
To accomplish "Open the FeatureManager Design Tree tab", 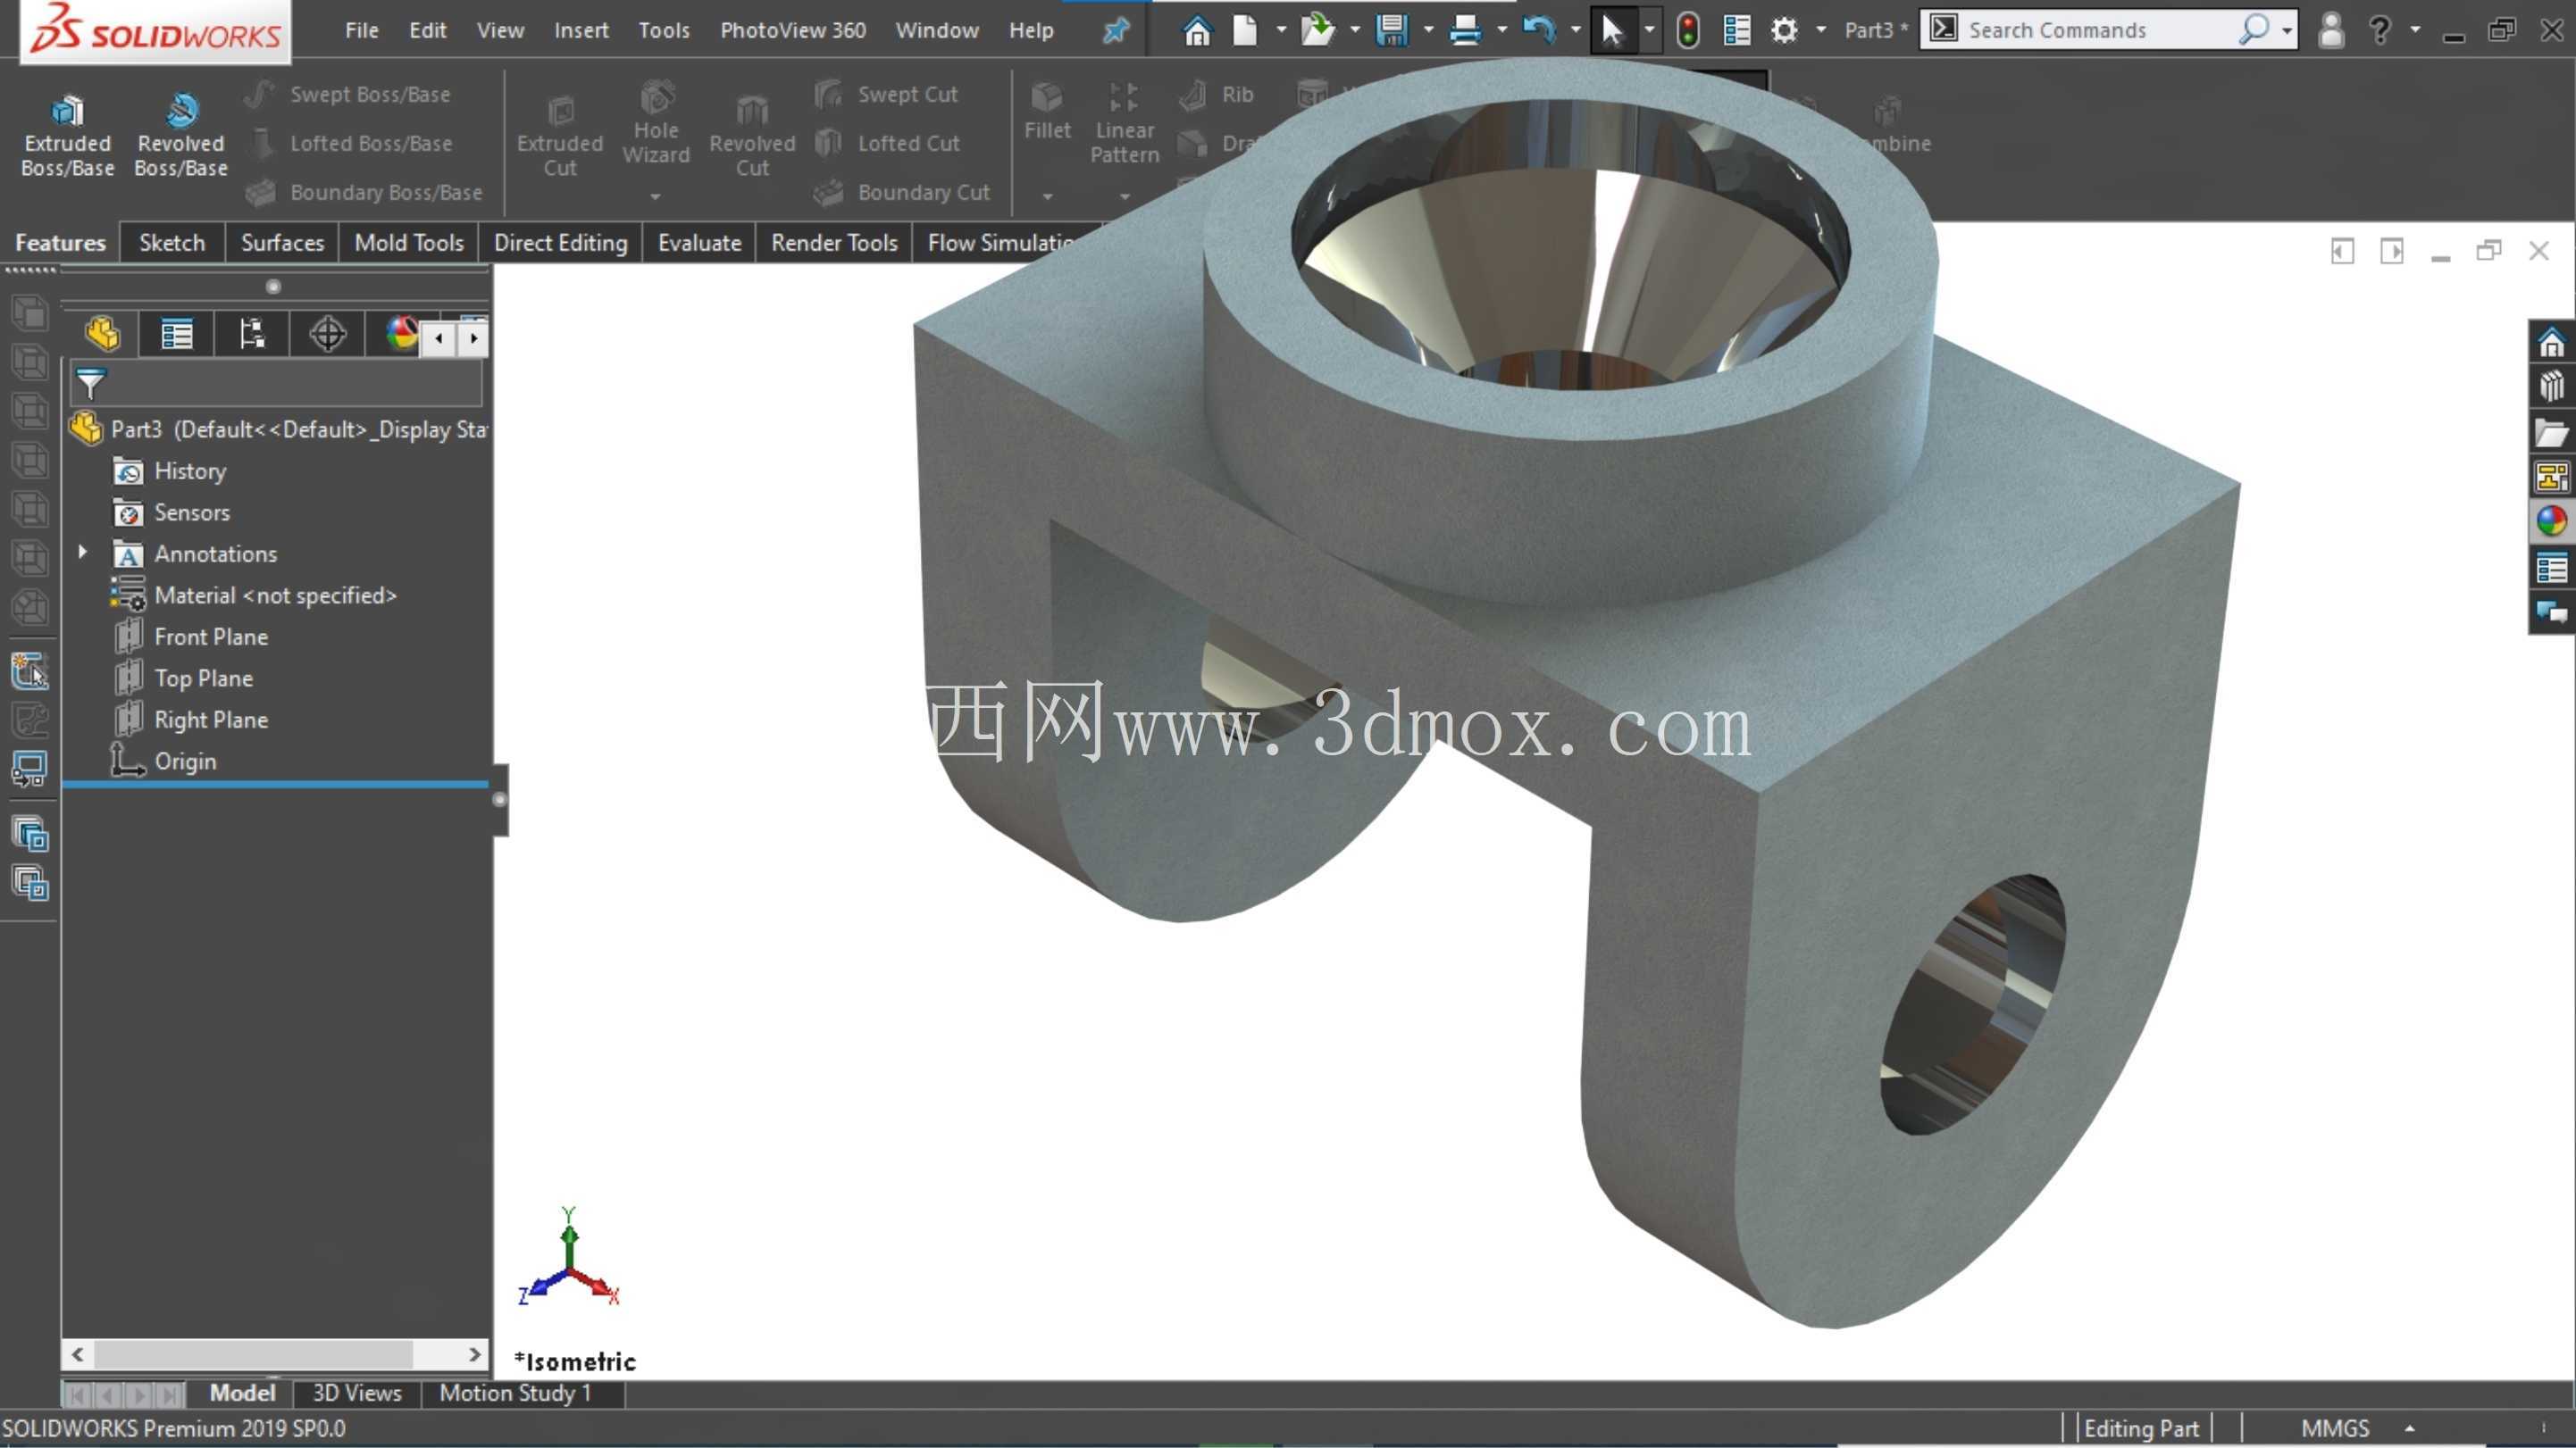I will pyautogui.click(x=103, y=334).
